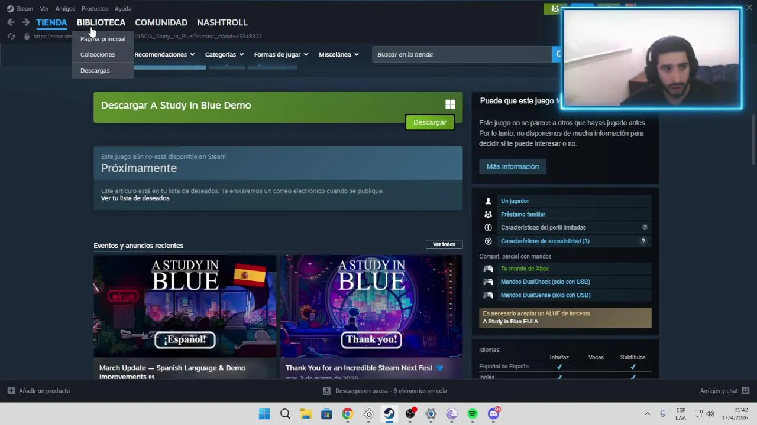757x425 pixels.
Task: Open the Un jugador link
Action: coord(515,201)
